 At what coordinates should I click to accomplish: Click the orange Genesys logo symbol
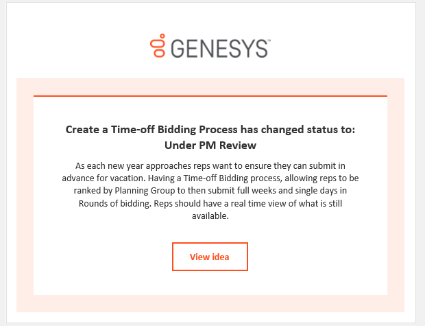point(158,45)
